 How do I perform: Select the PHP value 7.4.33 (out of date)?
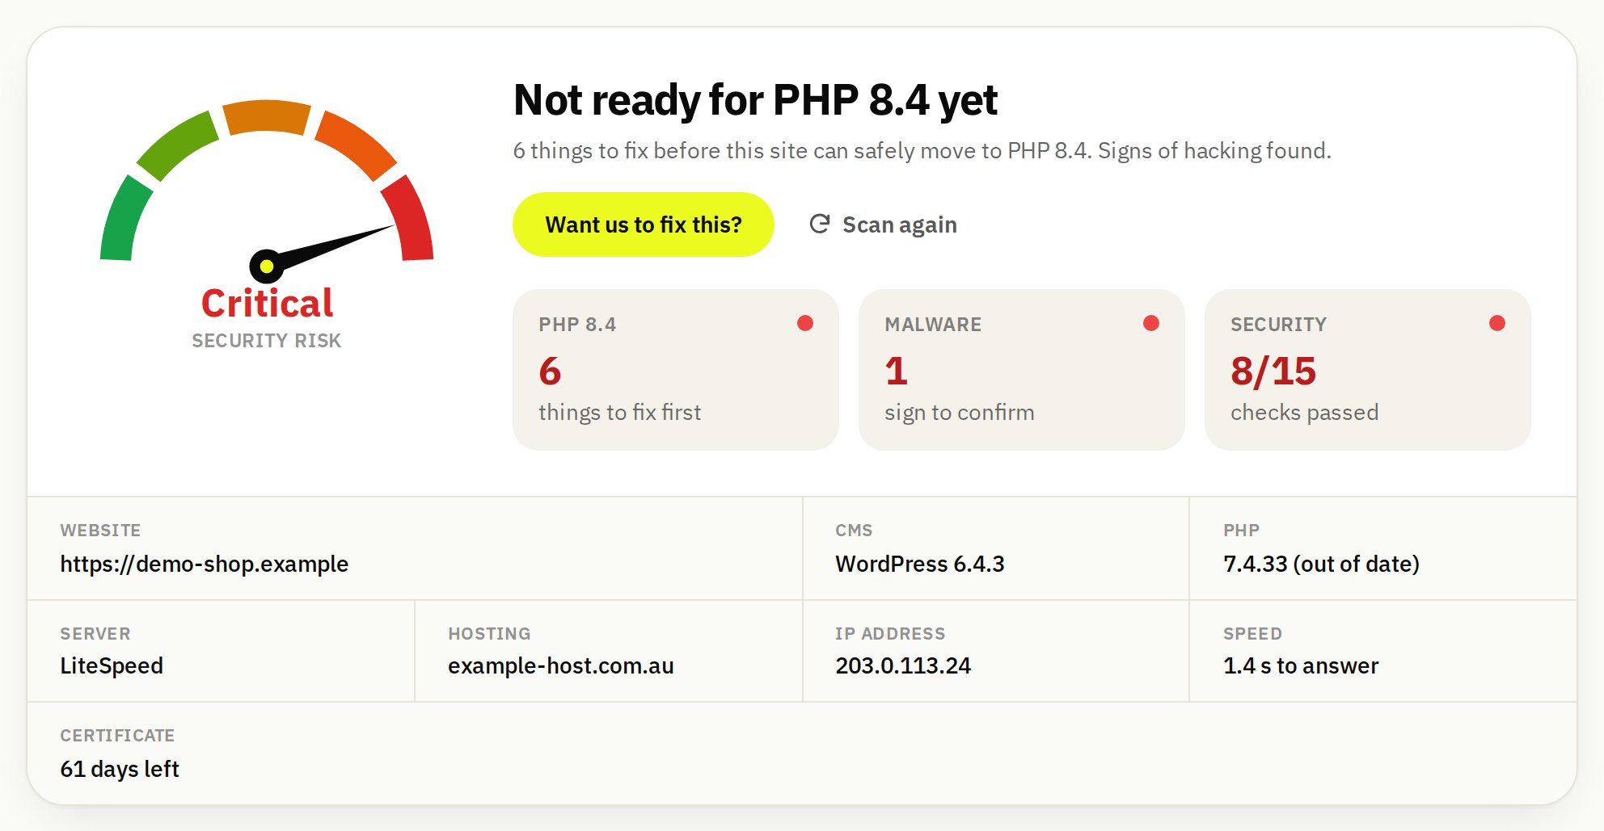coord(1322,564)
